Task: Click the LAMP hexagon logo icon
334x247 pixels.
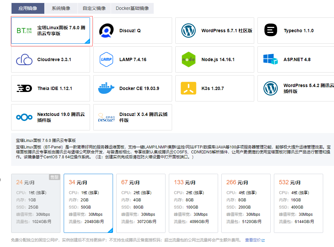Action: (x=106, y=59)
